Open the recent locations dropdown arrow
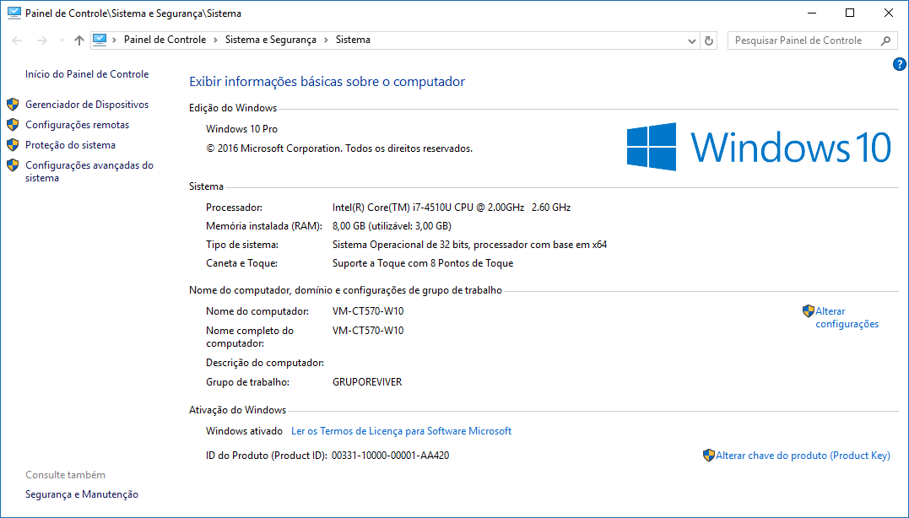The width and height of the screenshot is (909, 518). click(x=62, y=40)
